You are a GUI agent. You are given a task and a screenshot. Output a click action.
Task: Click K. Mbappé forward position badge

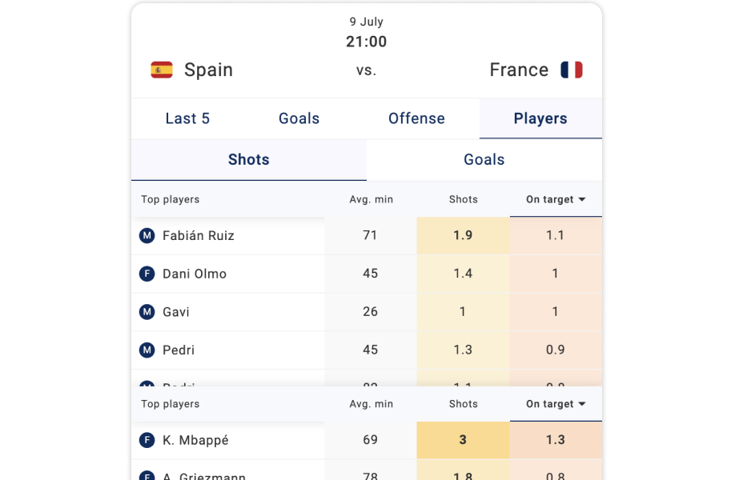147,440
